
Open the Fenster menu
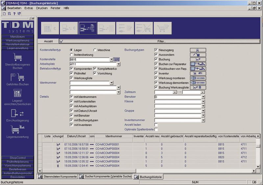55,8
